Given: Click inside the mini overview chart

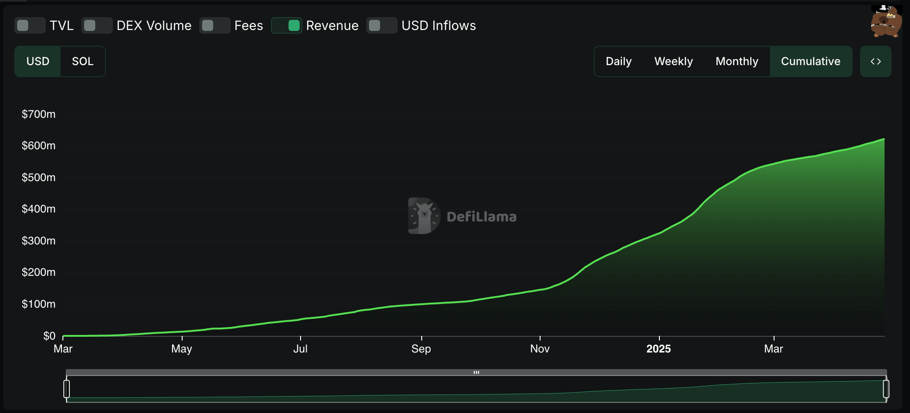Looking at the screenshot, I should 476,389.
